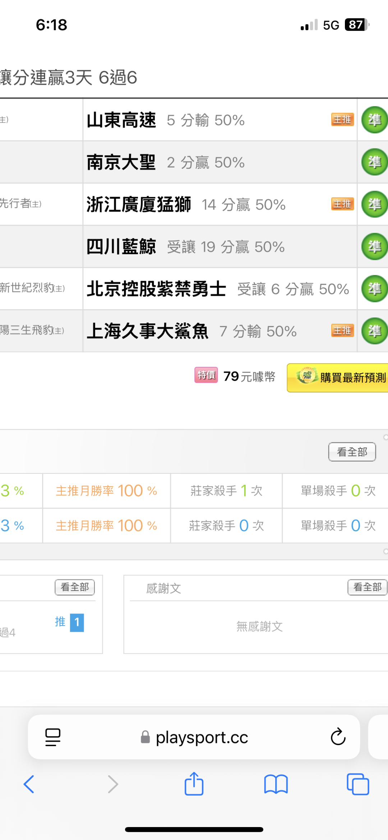This screenshot has height=840, width=388.
Task: Open the page format menu icon
Action: pos(53,737)
